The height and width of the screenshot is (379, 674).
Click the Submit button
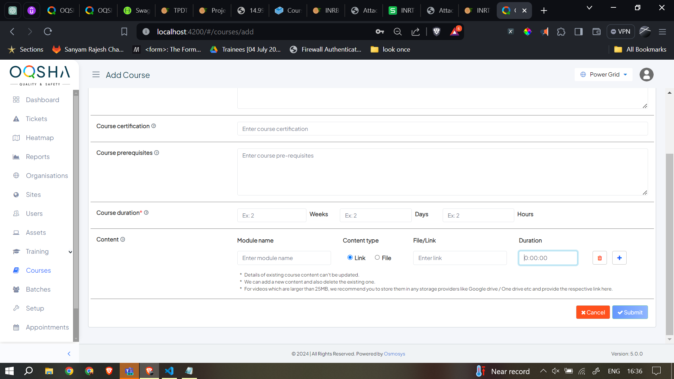click(x=630, y=312)
